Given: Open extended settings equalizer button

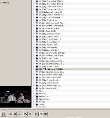Looking at the screenshot, I should point(30,114).
